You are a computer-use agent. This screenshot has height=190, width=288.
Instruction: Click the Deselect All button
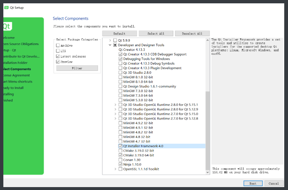192,33
